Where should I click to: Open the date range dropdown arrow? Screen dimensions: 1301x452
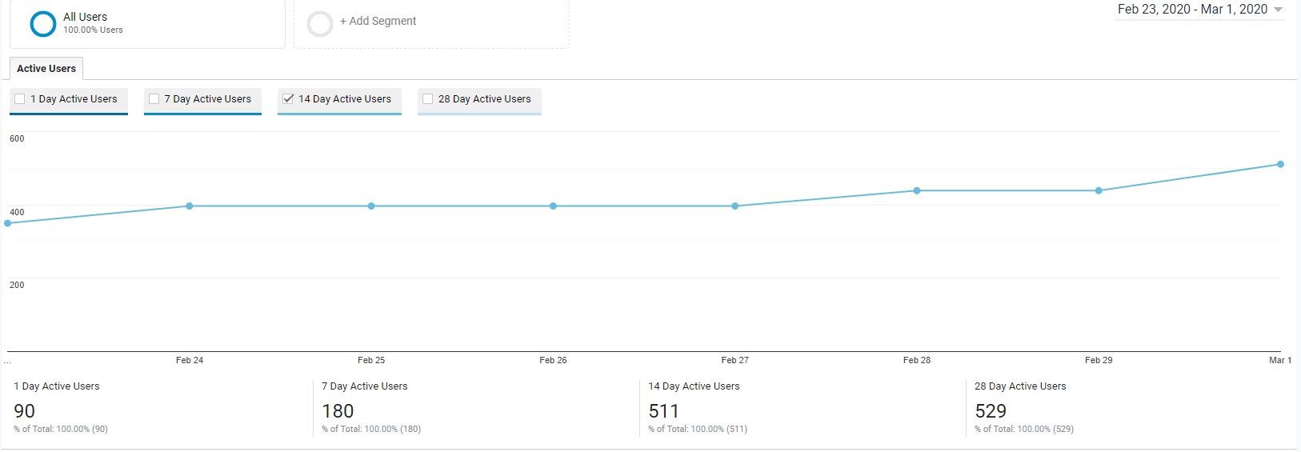click(1278, 10)
